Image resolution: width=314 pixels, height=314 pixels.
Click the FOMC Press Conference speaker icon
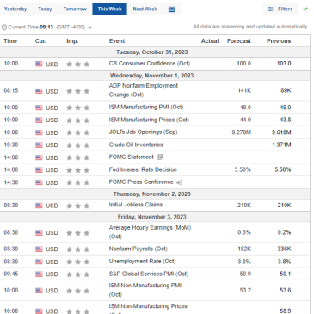coord(179,182)
